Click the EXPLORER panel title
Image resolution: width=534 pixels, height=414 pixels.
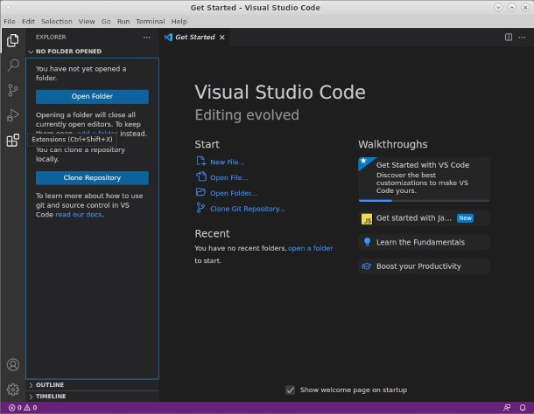coord(51,37)
